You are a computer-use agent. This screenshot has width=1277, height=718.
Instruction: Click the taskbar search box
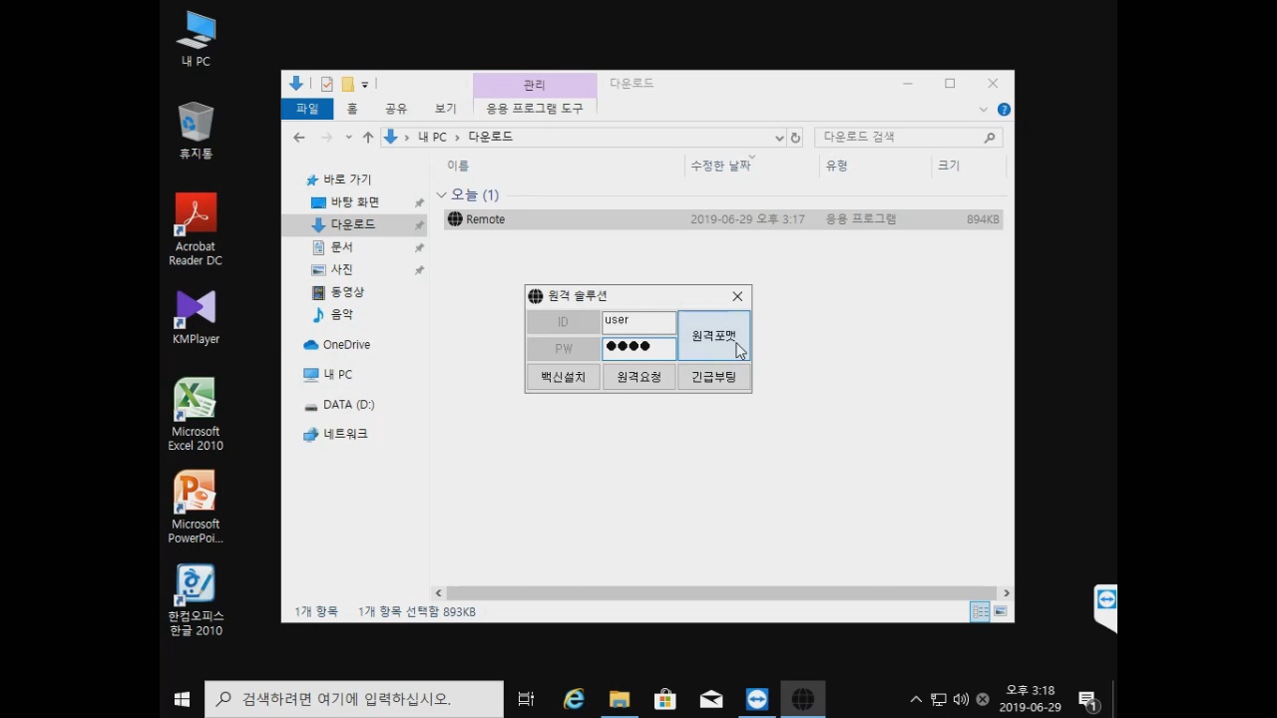point(354,699)
